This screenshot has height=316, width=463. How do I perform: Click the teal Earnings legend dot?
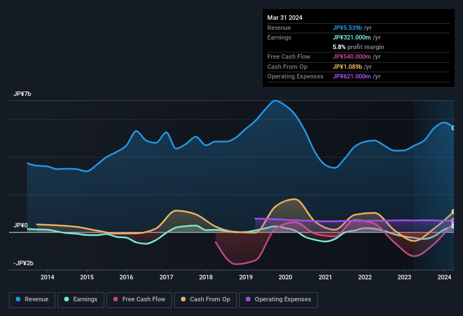[x=67, y=299]
